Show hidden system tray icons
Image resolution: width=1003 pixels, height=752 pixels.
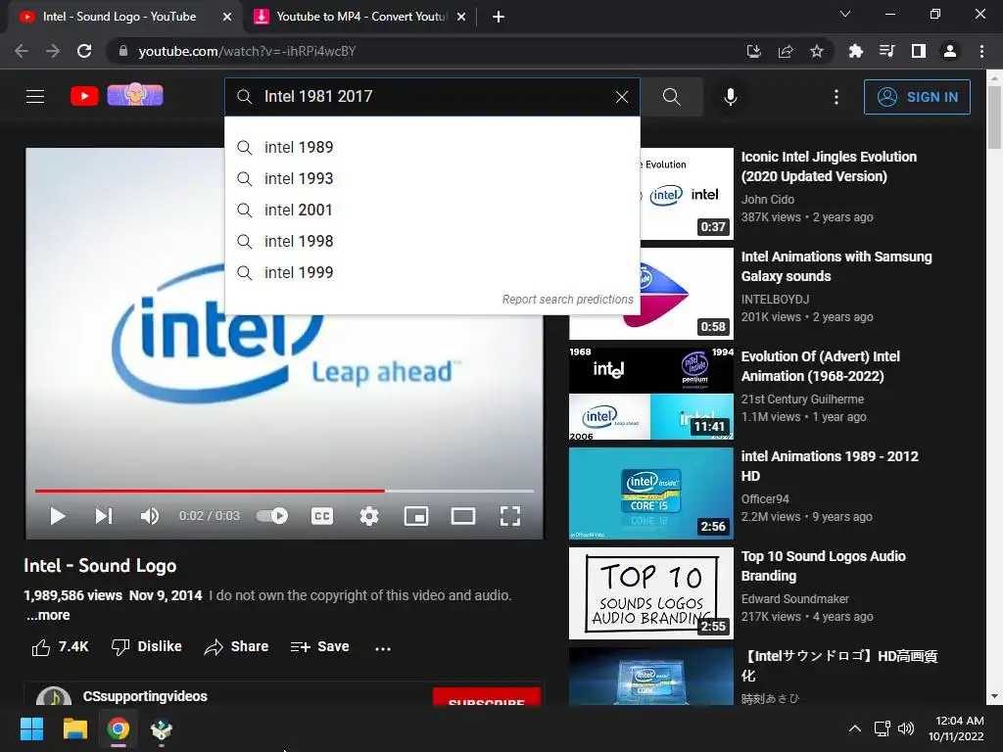(x=854, y=728)
